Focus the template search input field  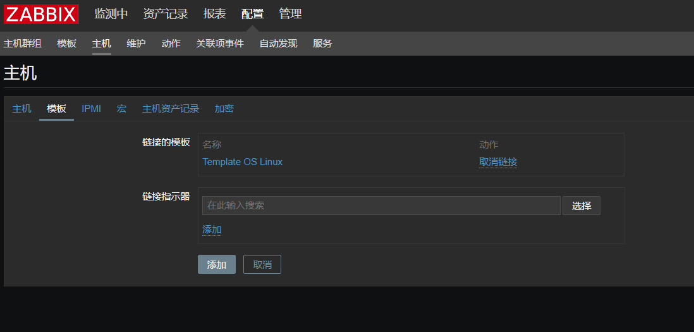click(x=382, y=206)
